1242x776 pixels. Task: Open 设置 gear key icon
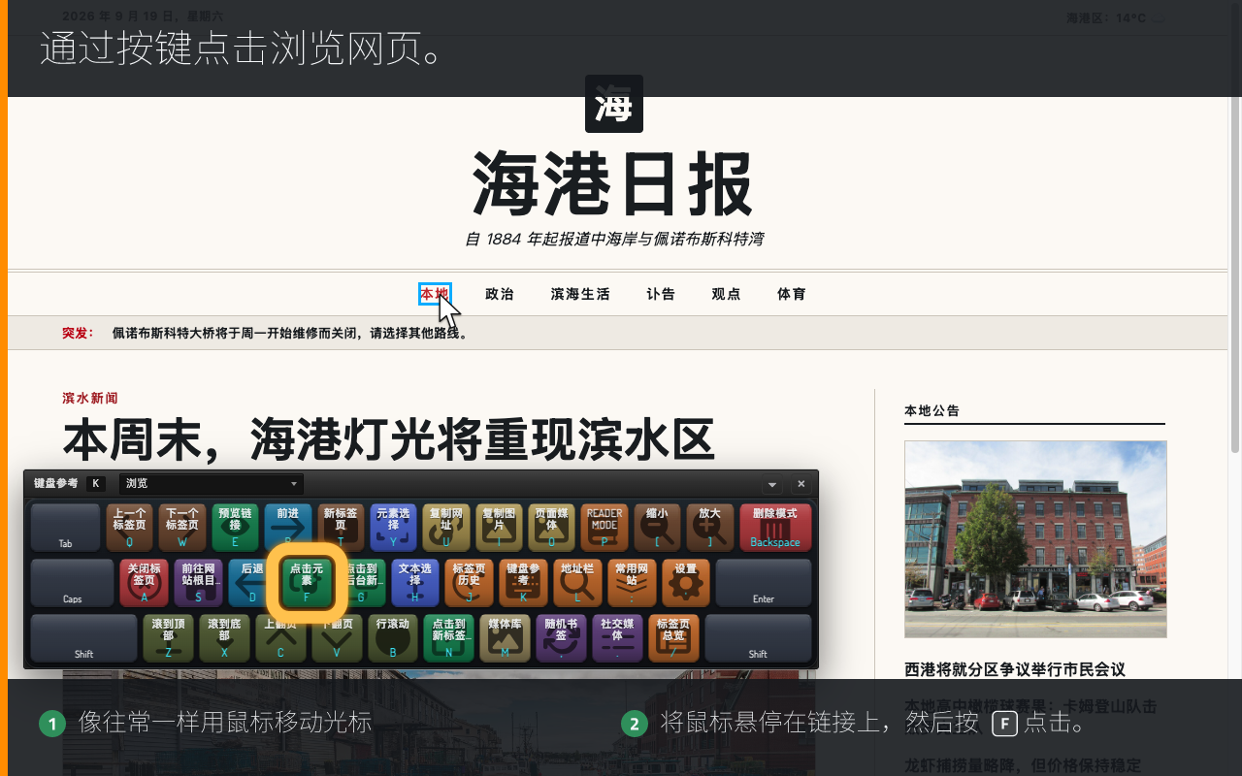[x=687, y=583]
